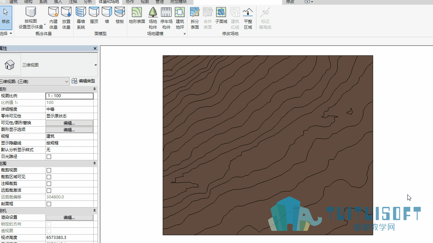Select the 建筑地坪 building pad tool
The width and height of the screenshot is (433, 243).
pyautogui.click(x=180, y=18)
